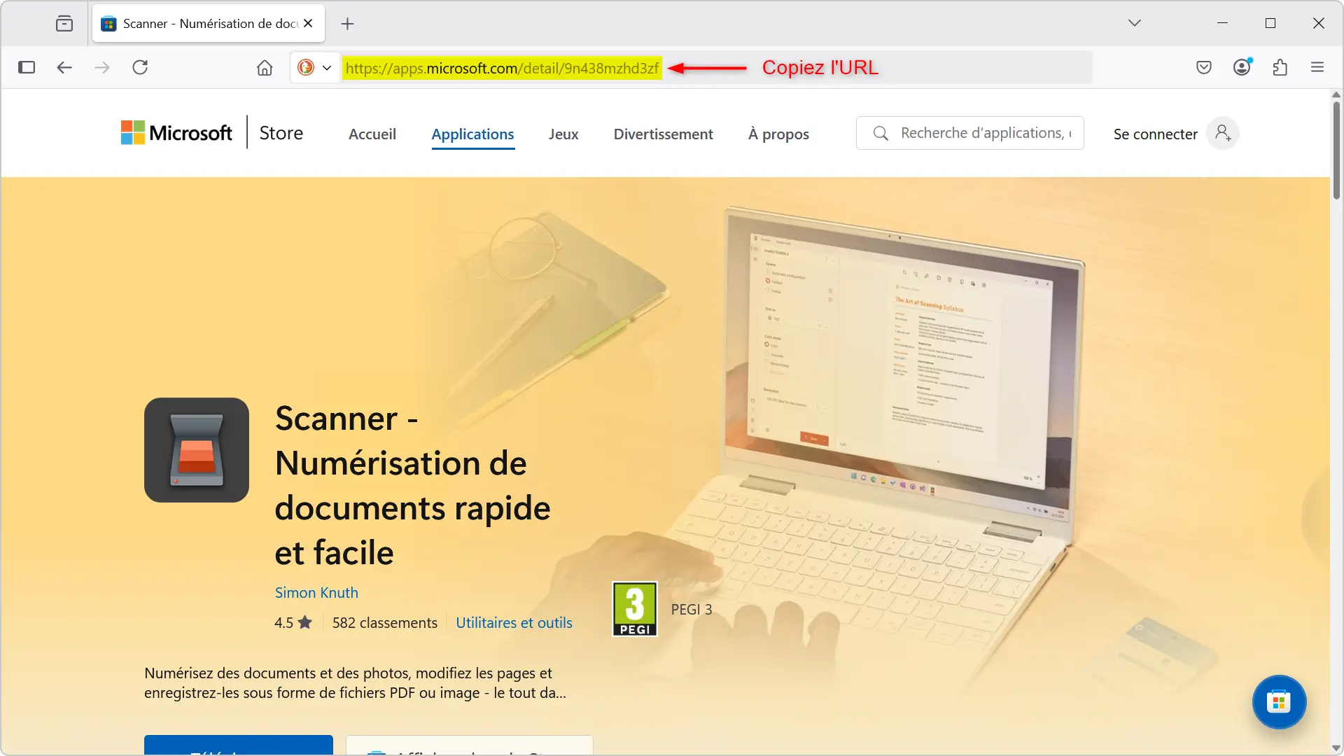Close the Scanner tab
The width and height of the screenshot is (1344, 756).
[x=308, y=23]
